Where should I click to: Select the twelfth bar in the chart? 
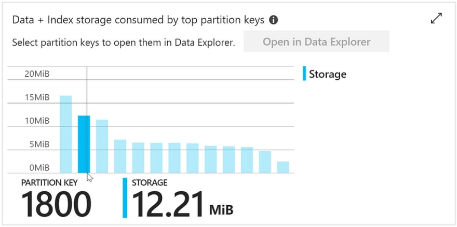pos(265,162)
